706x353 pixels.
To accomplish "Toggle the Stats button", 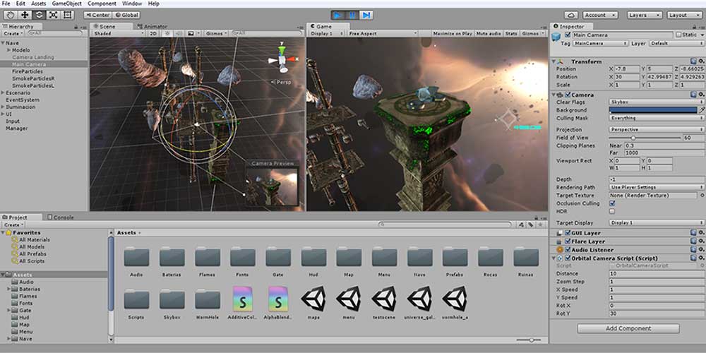I will (511, 33).
